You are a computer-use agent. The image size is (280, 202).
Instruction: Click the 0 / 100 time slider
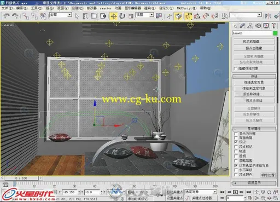pos(21,178)
